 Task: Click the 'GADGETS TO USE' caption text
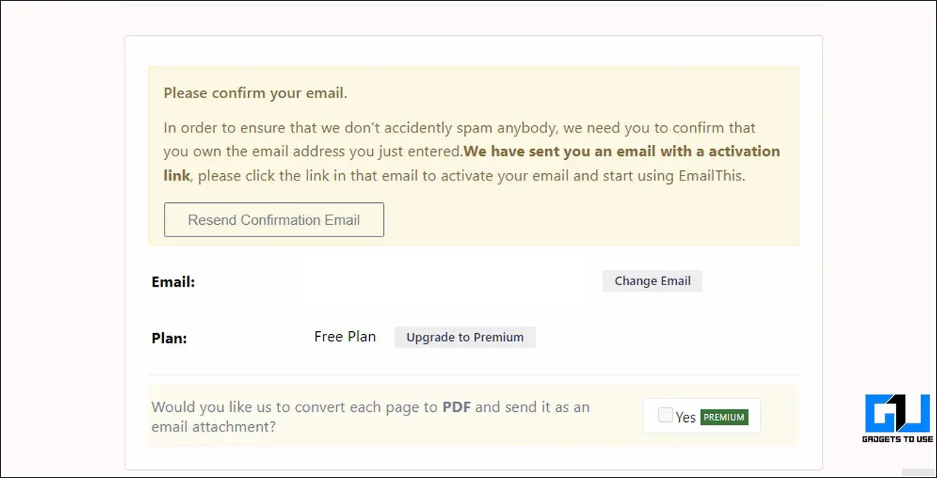click(x=898, y=439)
